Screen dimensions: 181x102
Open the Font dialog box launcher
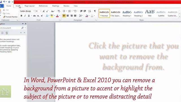(x=60, y=20)
